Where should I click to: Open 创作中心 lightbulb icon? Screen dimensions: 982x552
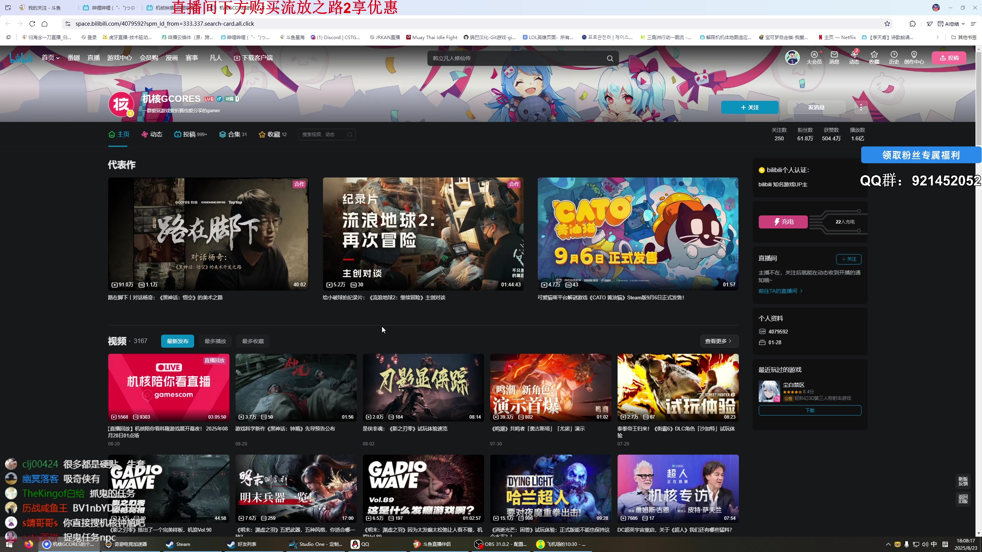(x=914, y=58)
